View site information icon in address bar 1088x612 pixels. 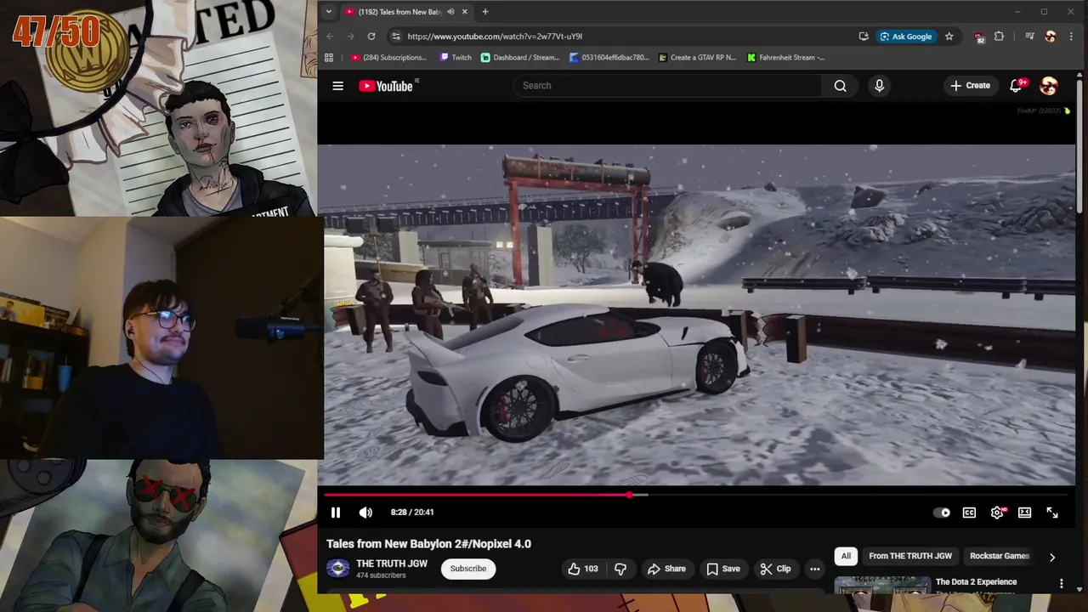pos(396,37)
